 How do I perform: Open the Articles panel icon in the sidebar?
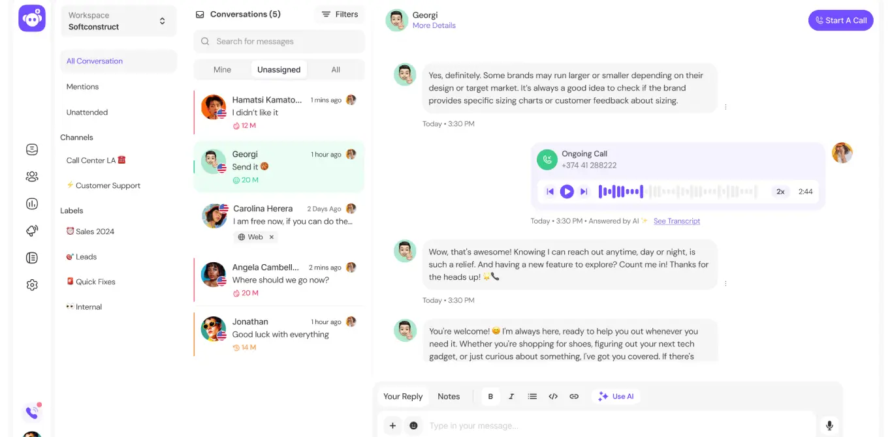pyautogui.click(x=31, y=258)
